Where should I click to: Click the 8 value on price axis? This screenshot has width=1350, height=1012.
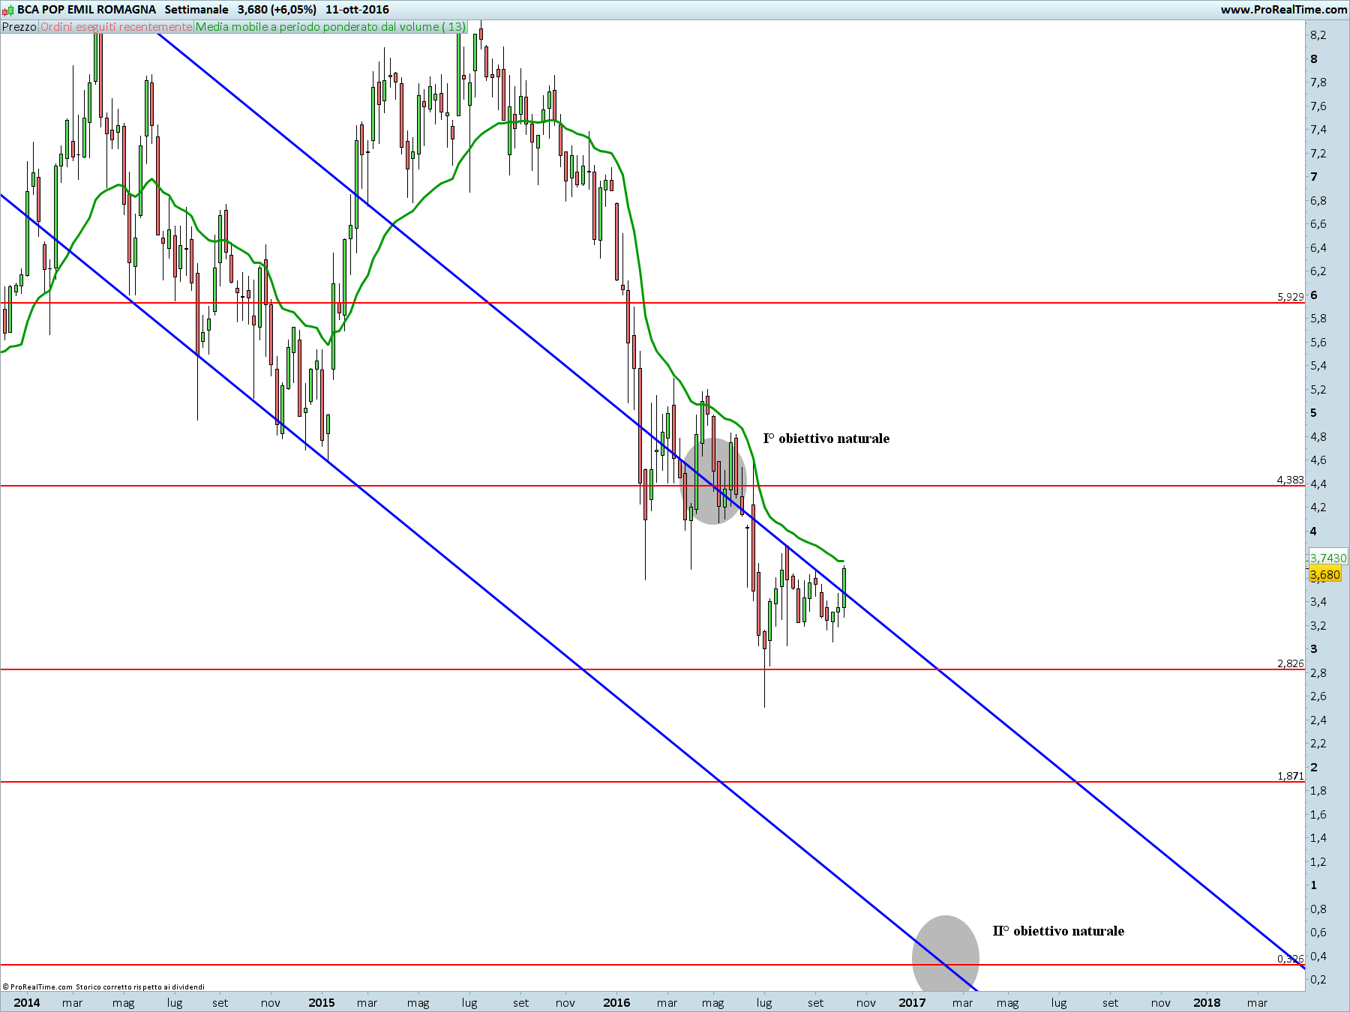[x=1314, y=59]
